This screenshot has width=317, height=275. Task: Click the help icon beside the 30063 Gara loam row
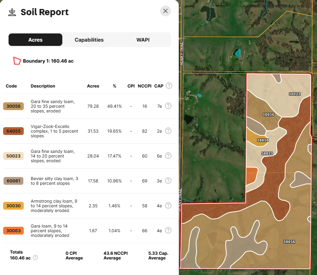point(168,230)
